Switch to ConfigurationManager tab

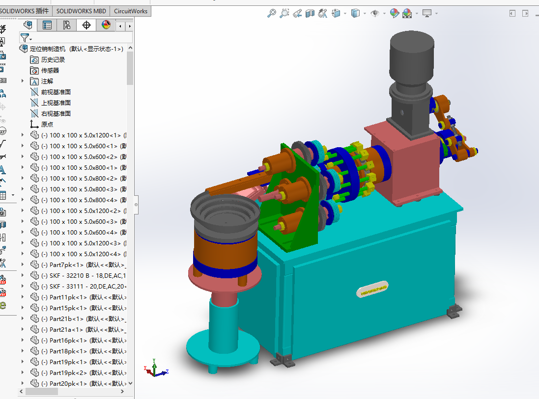67,25
